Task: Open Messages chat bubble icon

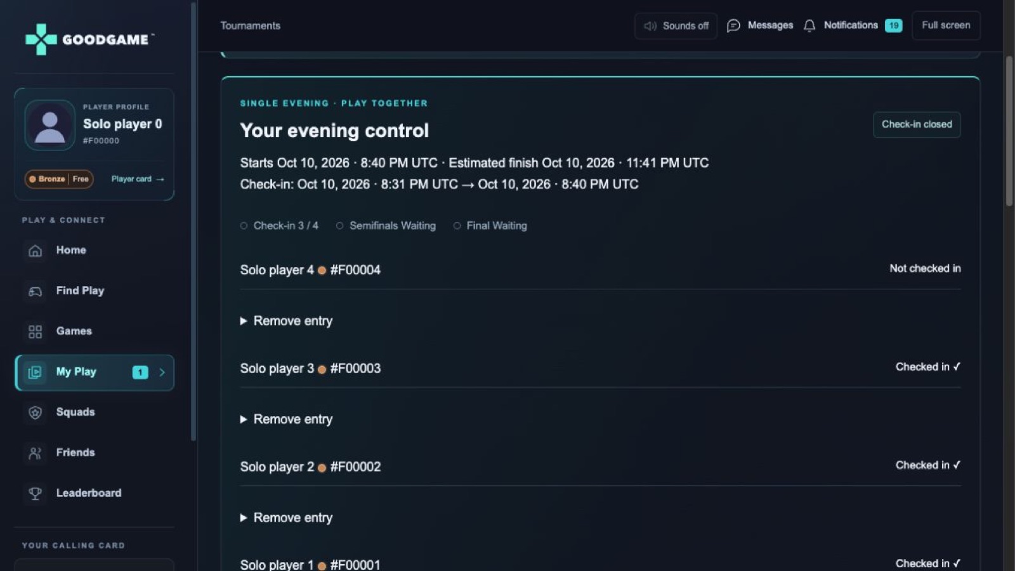Action: tap(733, 25)
